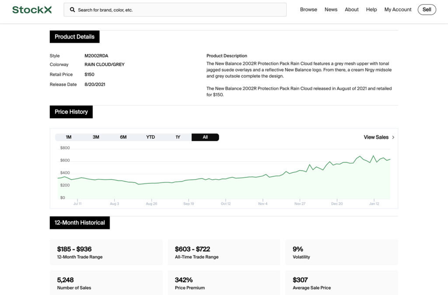The height and width of the screenshot is (295, 448).
Task: Click the 9% Volatility card
Action: click(341, 253)
